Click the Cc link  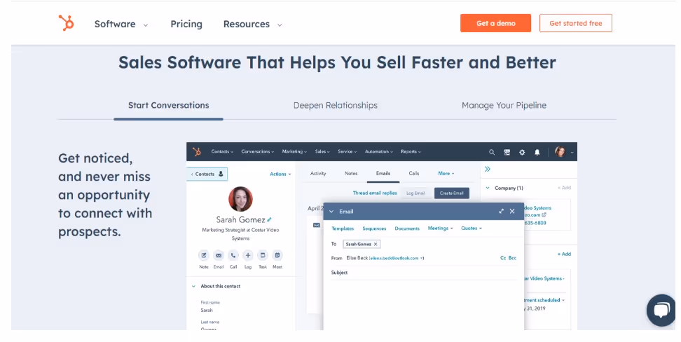(503, 258)
